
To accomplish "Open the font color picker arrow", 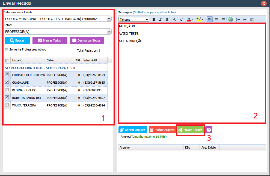I will [193, 19].
